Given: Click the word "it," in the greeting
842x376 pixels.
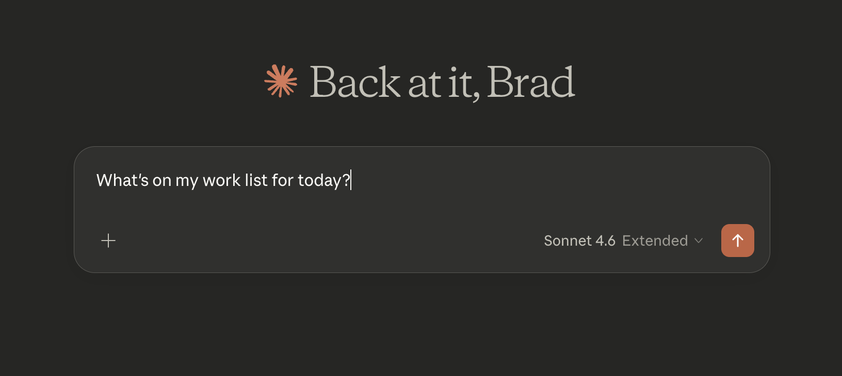Looking at the screenshot, I should pos(463,82).
